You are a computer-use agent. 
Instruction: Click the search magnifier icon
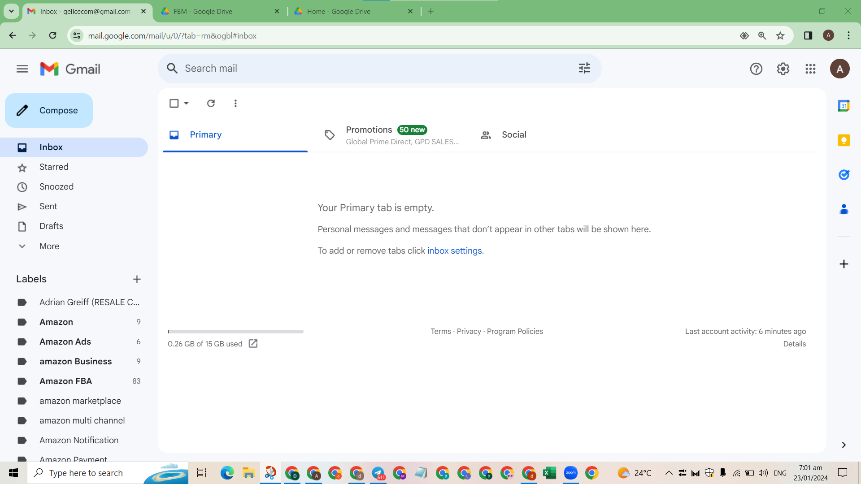point(172,68)
